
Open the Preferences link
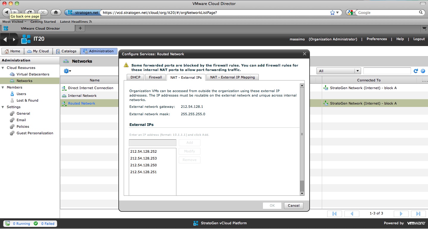(x=377, y=39)
